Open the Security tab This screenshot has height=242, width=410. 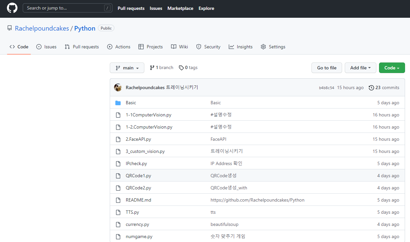click(208, 47)
